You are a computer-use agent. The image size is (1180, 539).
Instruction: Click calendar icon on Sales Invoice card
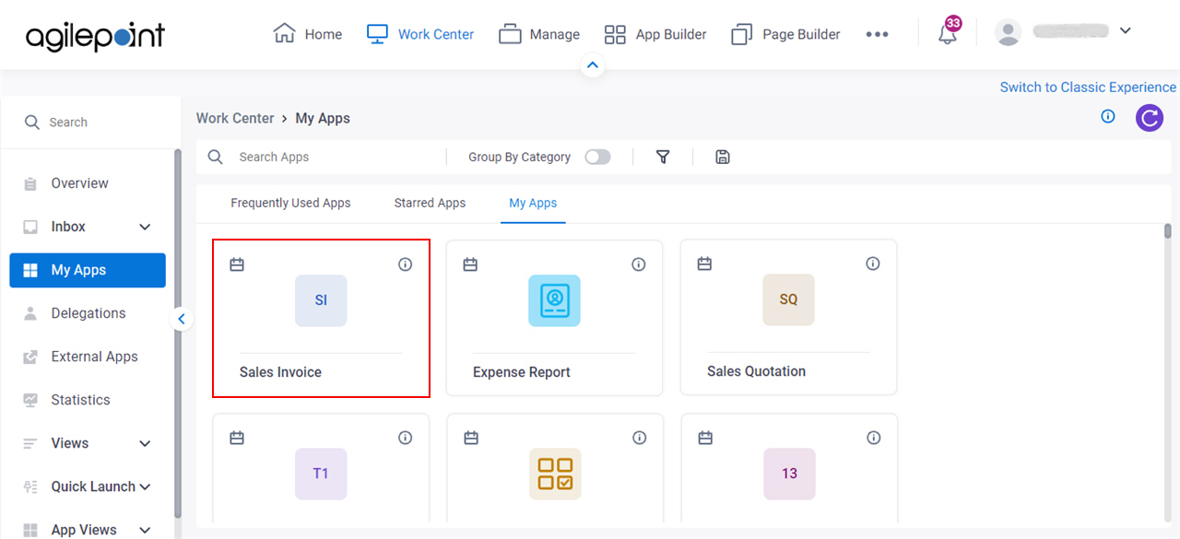[x=237, y=264]
